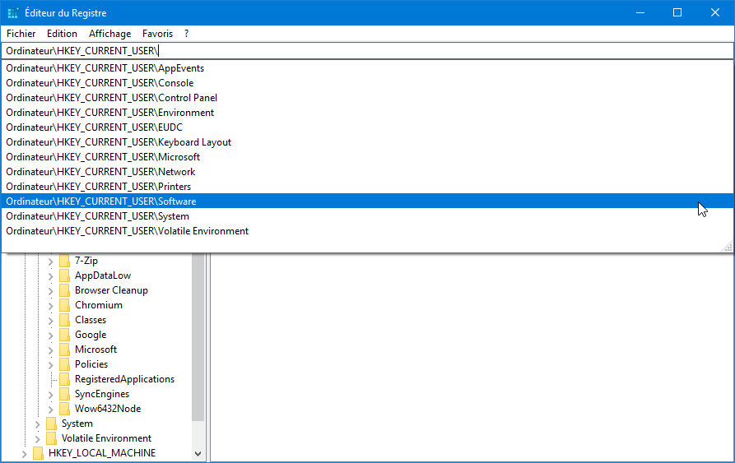The width and height of the screenshot is (735, 463).
Task: Open the ? help menu
Action: click(187, 34)
